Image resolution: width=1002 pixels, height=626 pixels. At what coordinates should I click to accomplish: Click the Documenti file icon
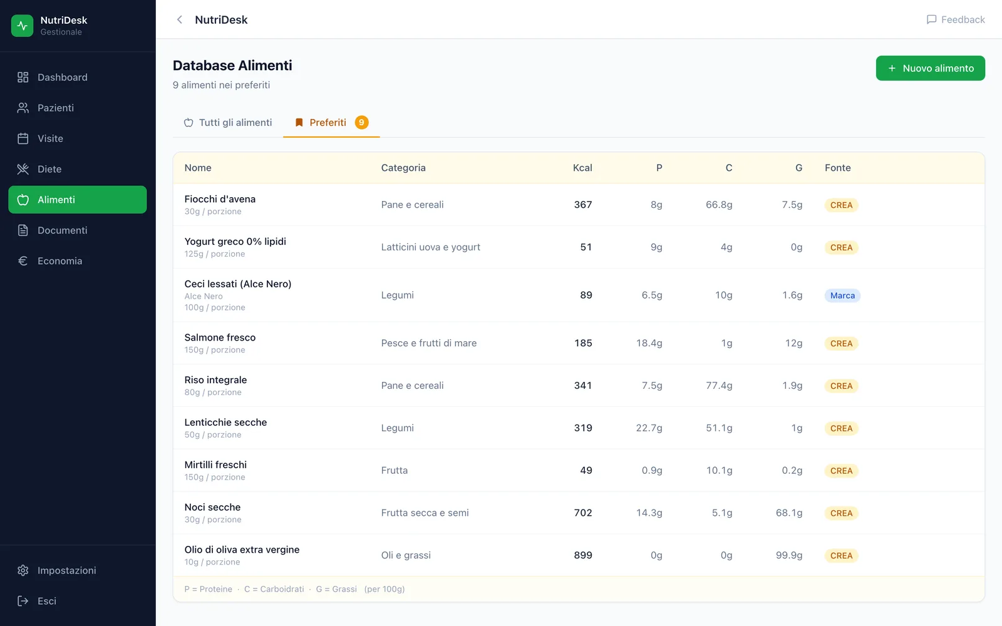click(23, 230)
